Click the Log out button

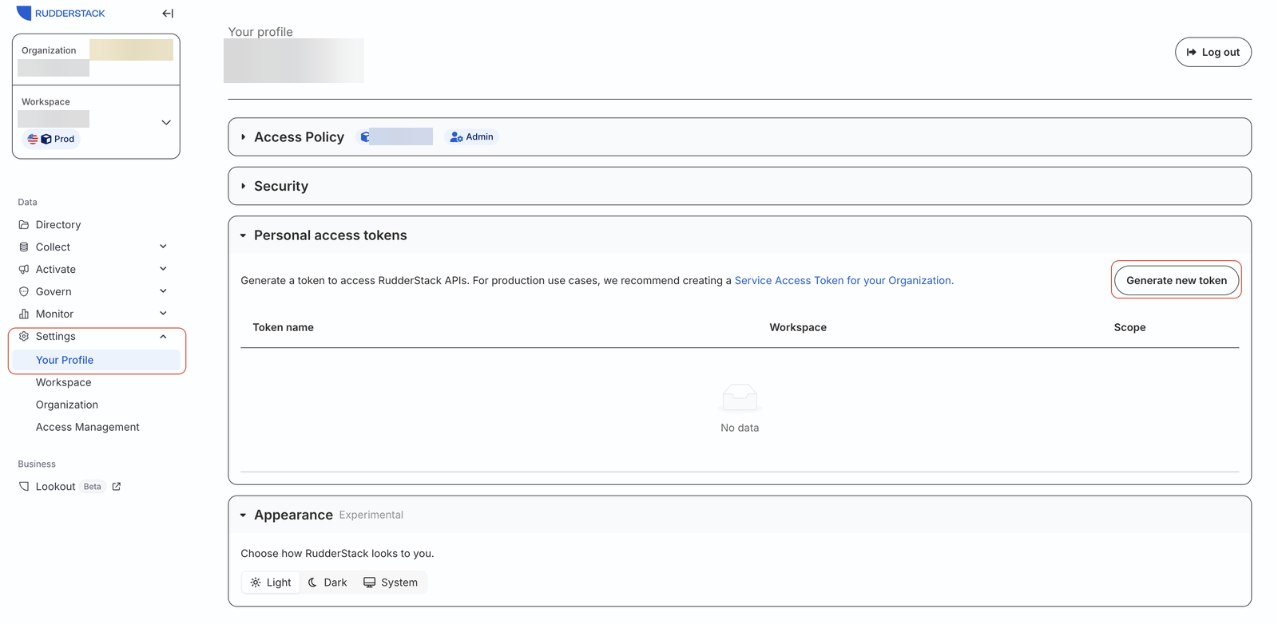(1213, 53)
